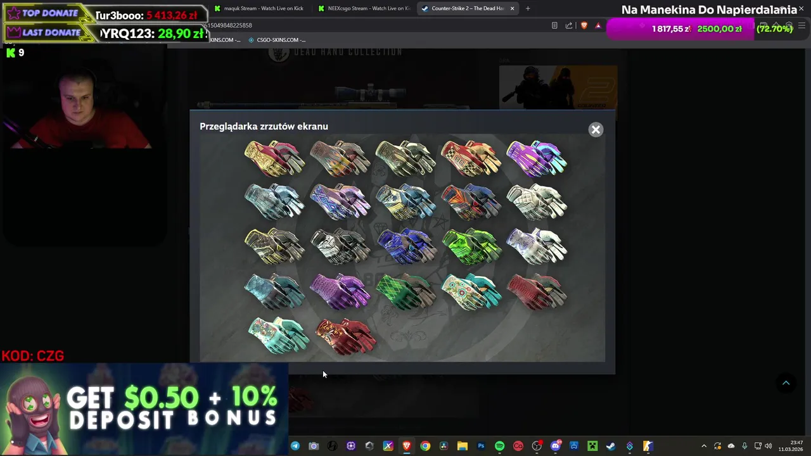Switch to the NEEXcsgo Stream Kick tab
The width and height of the screenshot is (811, 456).
[x=364, y=8]
